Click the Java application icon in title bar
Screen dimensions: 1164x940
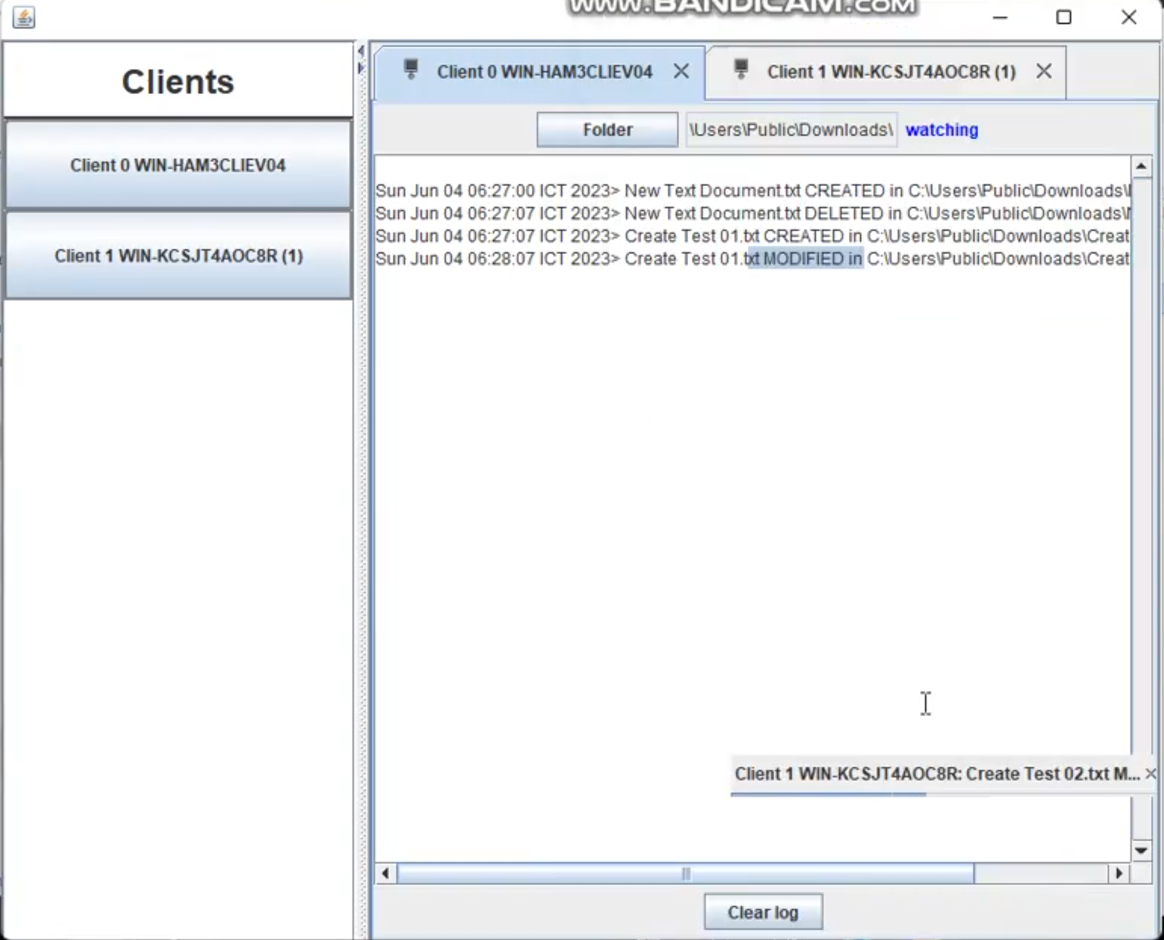coord(24,17)
